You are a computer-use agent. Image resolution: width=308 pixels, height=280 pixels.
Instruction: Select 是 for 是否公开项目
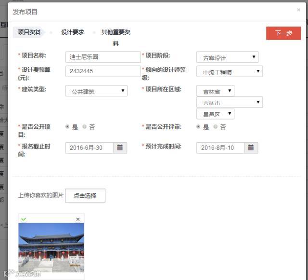tap(67, 127)
